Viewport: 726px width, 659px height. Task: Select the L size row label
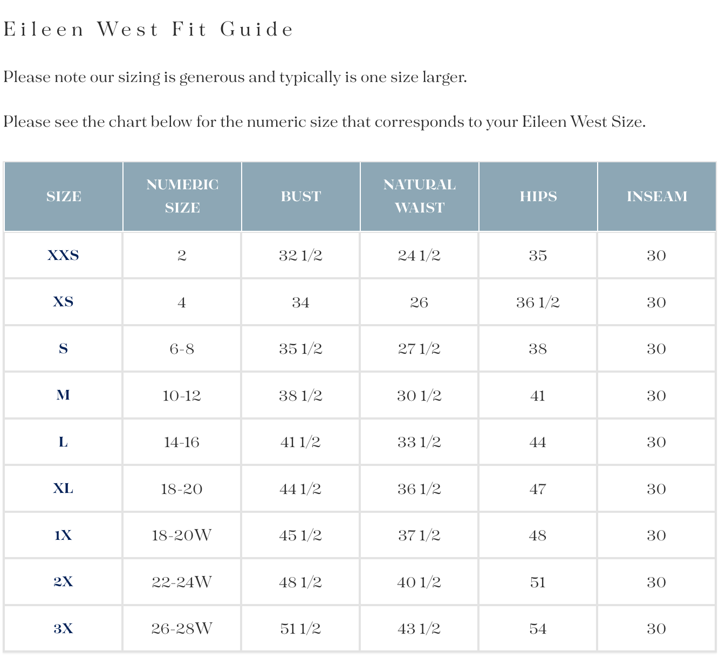tap(63, 442)
